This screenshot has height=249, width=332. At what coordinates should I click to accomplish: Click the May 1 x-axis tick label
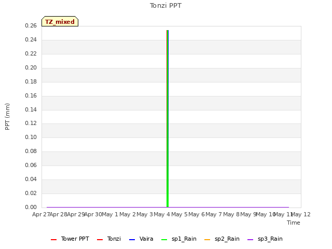110,214
